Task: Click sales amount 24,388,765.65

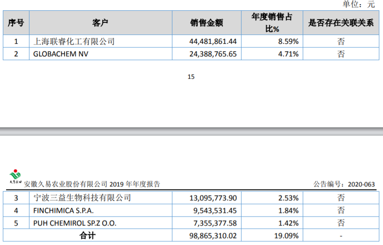Action: click(x=213, y=54)
